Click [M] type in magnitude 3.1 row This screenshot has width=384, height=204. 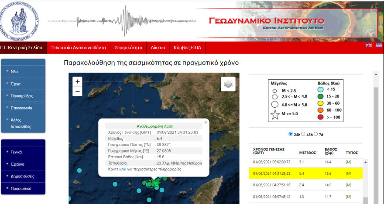pos(348,162)
